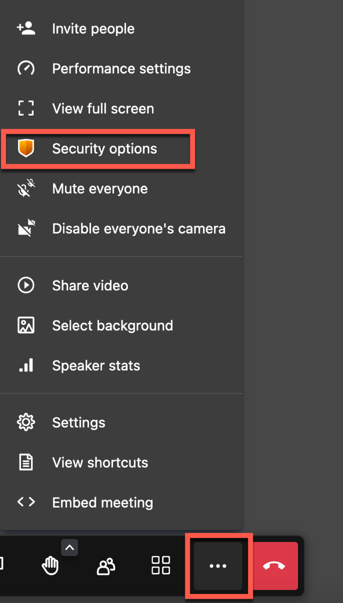Screen dimensions: 343x603
Task: Select the Mute everyone label
Action: click(100, 189)
